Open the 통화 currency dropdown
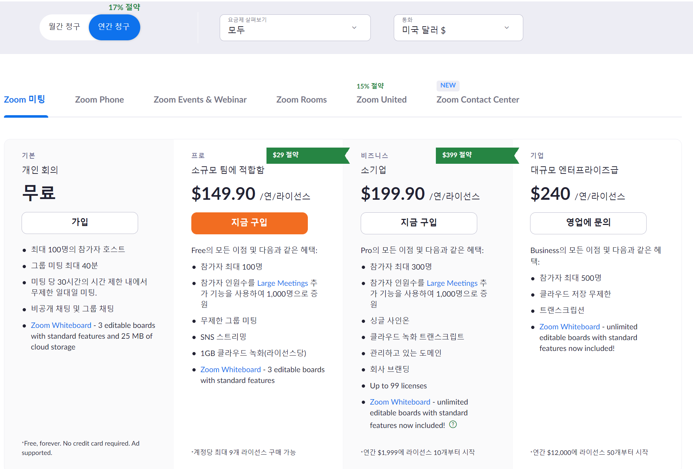This screenshot has width=693, height=469. tap(458, 28)
